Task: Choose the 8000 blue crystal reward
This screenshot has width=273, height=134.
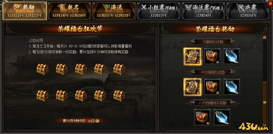Action: (x=222, y=117)
